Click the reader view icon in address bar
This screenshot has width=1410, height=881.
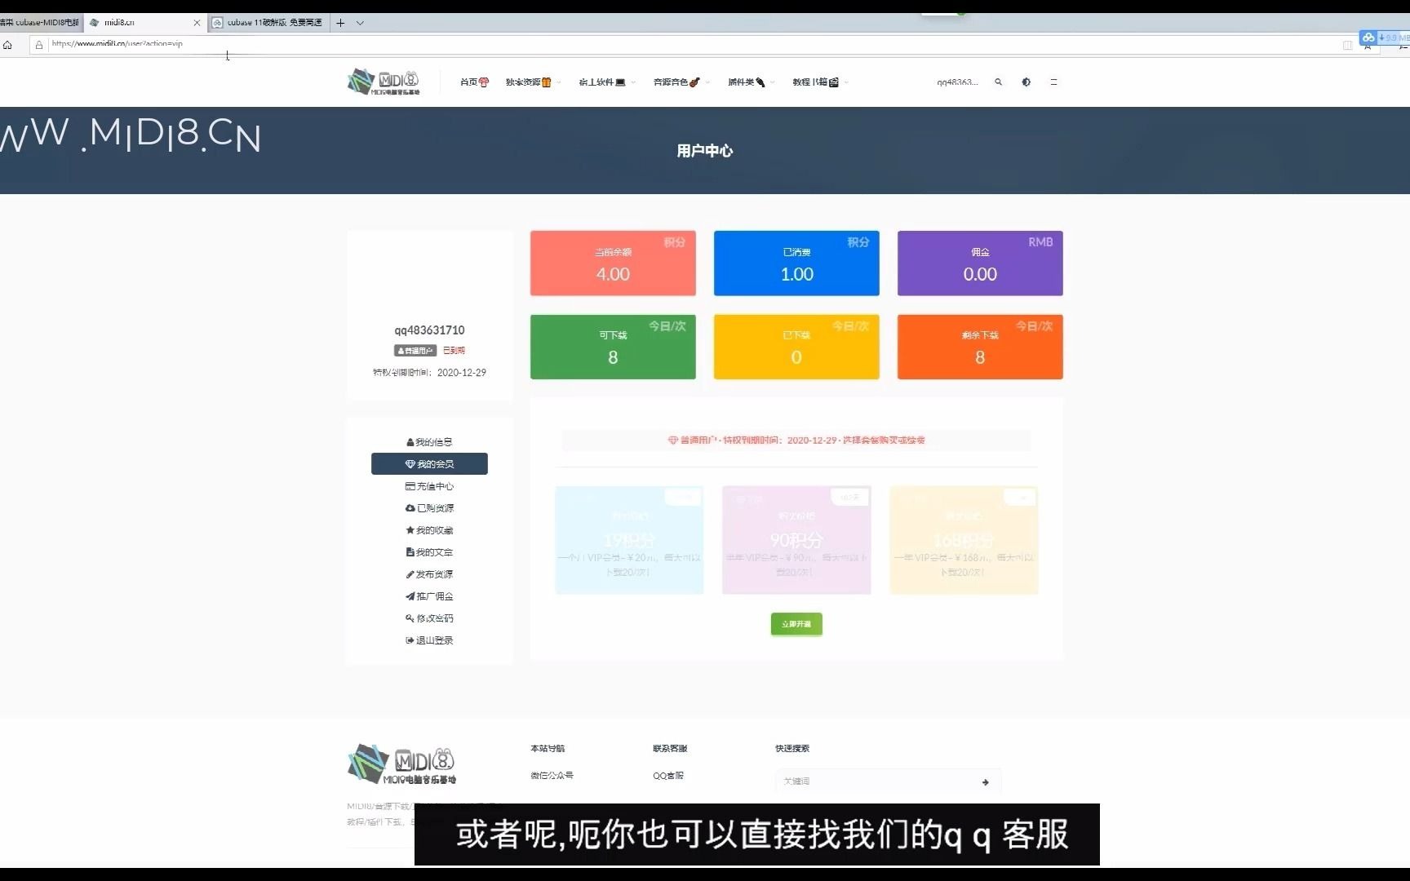[x=1347, y=45]
